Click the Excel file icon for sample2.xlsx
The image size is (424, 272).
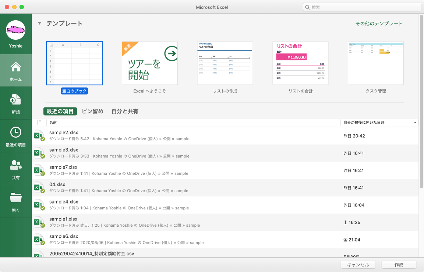[39, 136]
